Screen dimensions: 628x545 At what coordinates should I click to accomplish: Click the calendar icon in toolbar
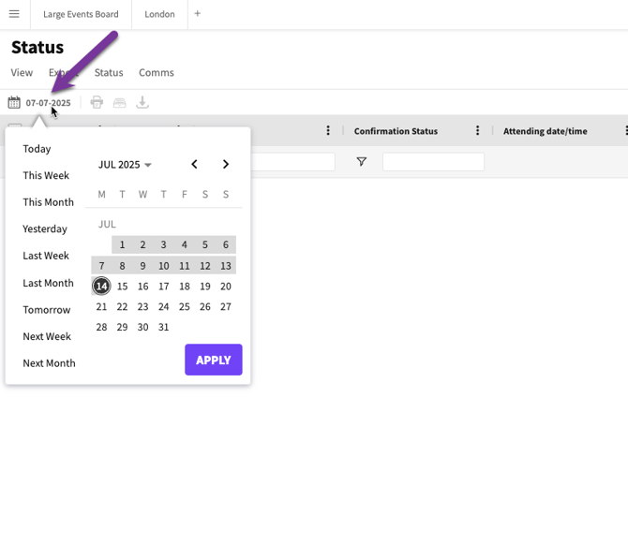tap(14, 102)
